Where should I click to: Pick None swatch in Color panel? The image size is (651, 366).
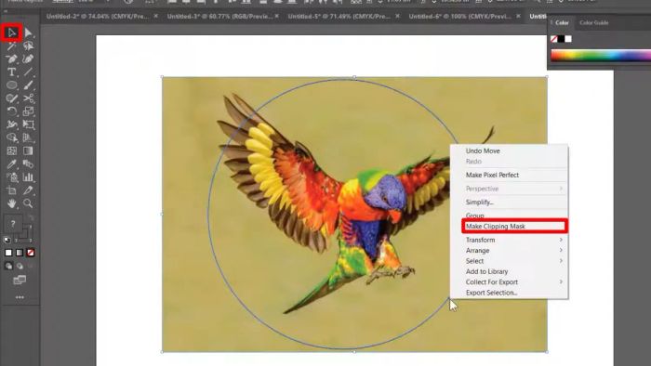point(554,39)
